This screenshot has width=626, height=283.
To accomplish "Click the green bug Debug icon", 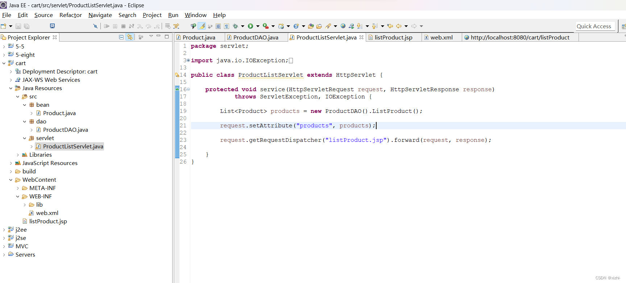I will tap(236, 26).
